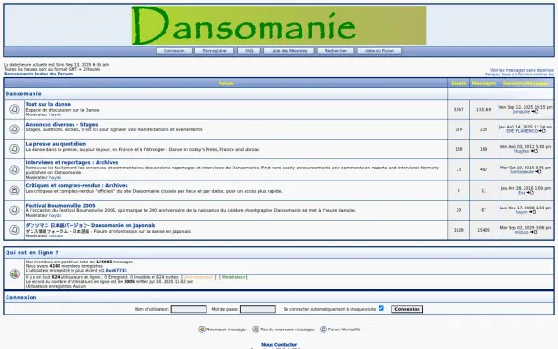The image size is (558, 349).
Task: Click Marquer tous les forums comme lus
Action: point(519,74)
